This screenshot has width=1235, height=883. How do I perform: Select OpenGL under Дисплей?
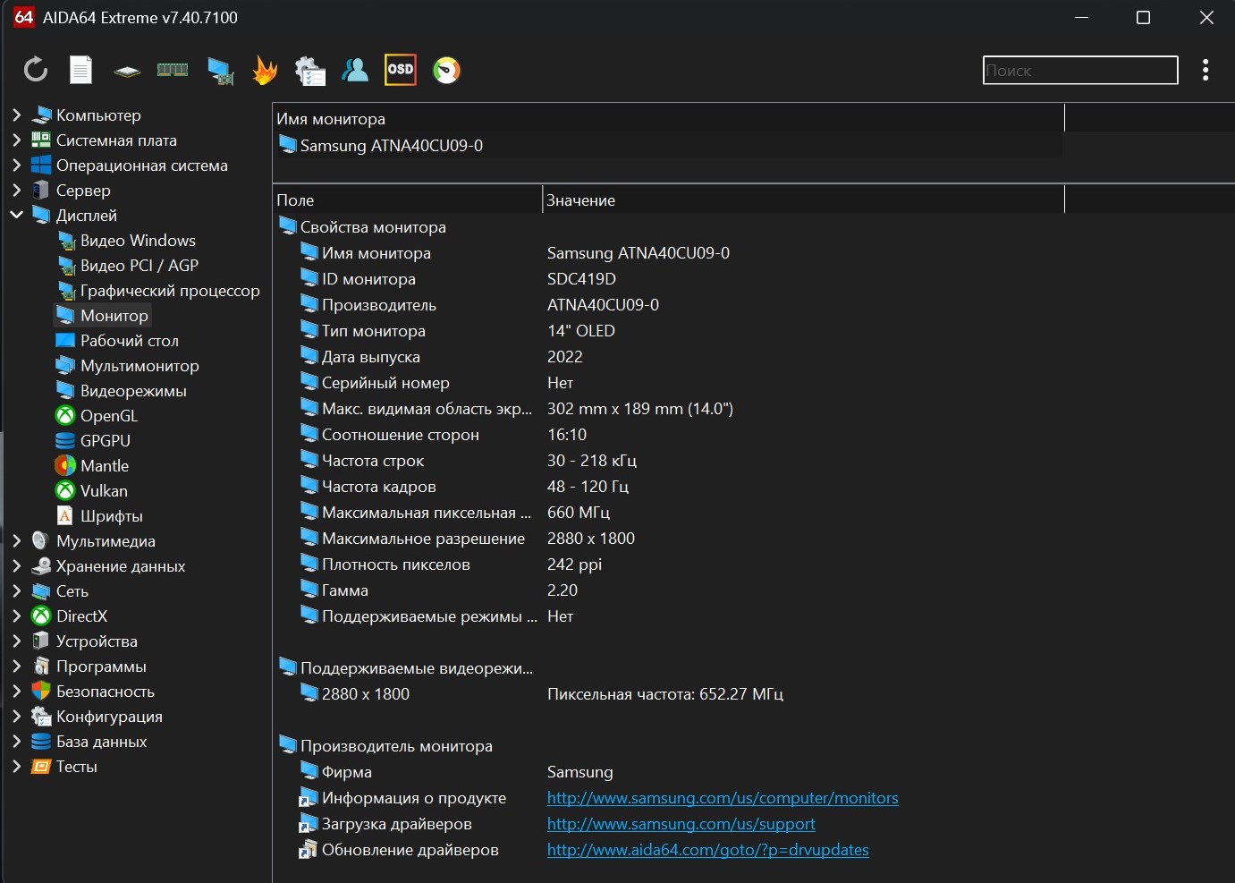108,416
